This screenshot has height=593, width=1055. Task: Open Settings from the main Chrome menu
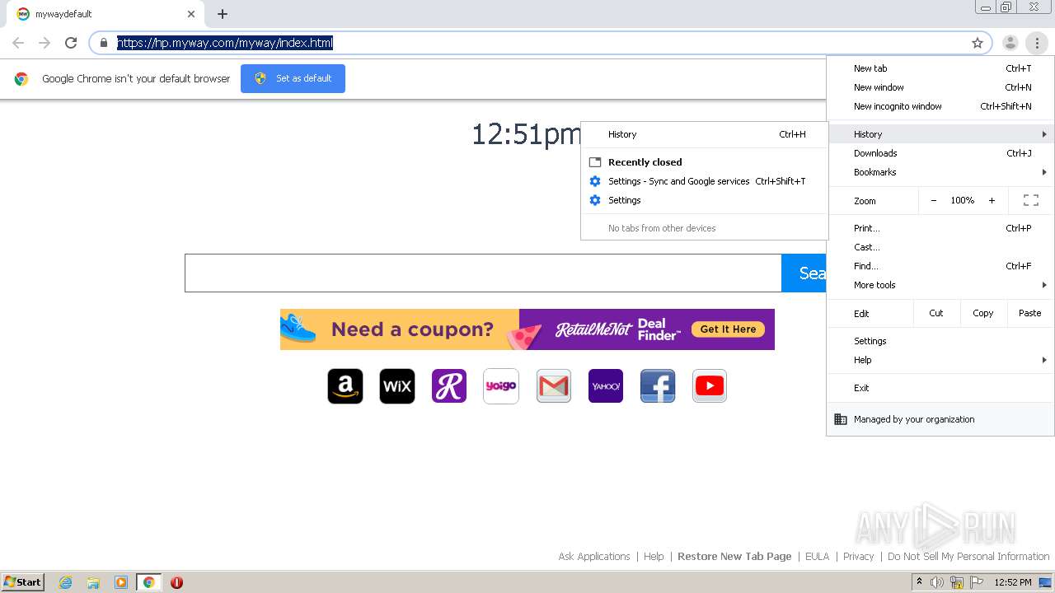(940, 341)
